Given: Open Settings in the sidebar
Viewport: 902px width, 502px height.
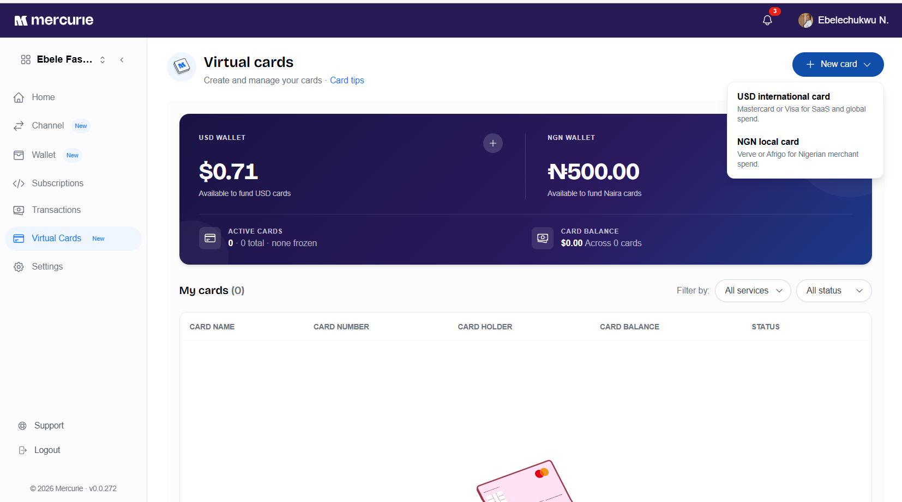Looking at the screenshot, I should [x=73, y=267].
